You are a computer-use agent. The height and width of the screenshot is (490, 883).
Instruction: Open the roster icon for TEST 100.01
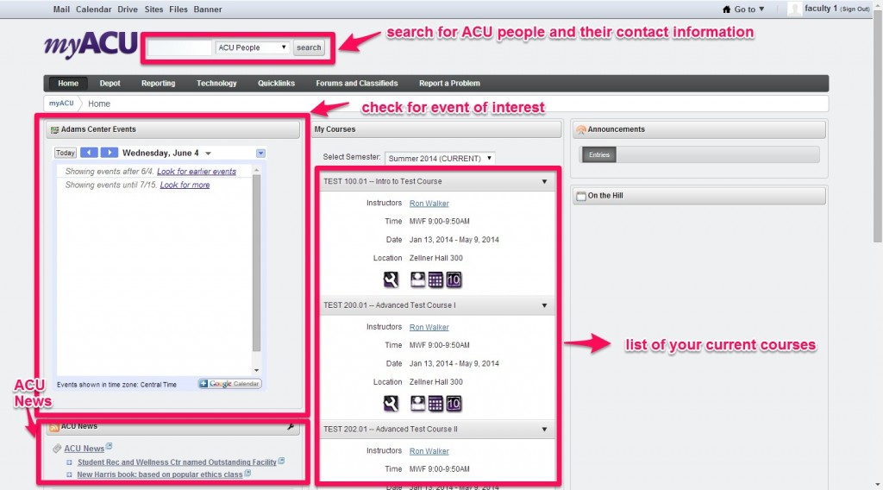[417, 280]
